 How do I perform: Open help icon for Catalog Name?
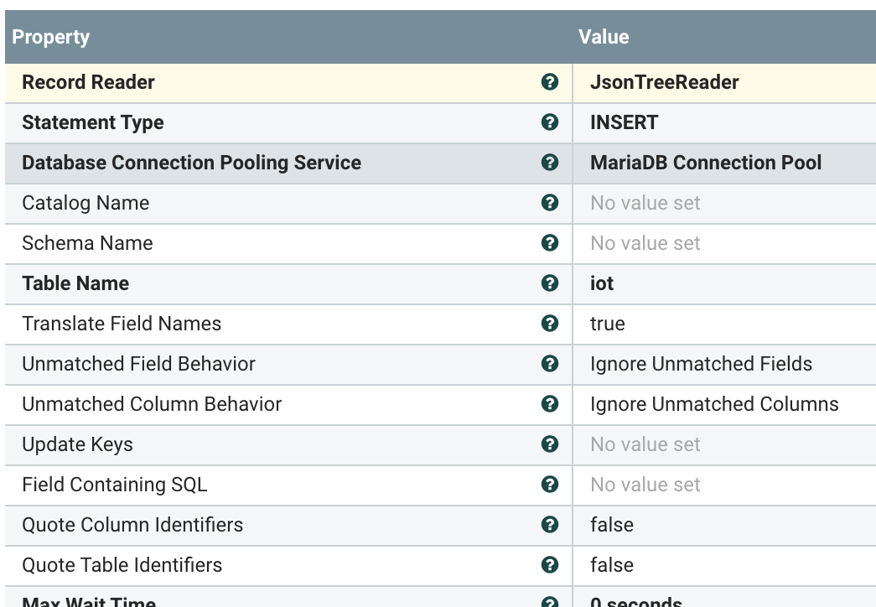pyautogui.click(x=550, y=203)
